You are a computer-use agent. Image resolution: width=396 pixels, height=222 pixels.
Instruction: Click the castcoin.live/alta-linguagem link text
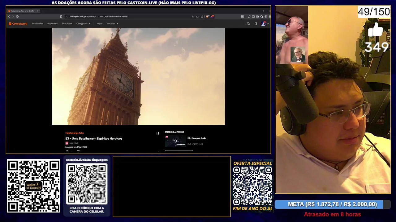[x=87, y=160]
